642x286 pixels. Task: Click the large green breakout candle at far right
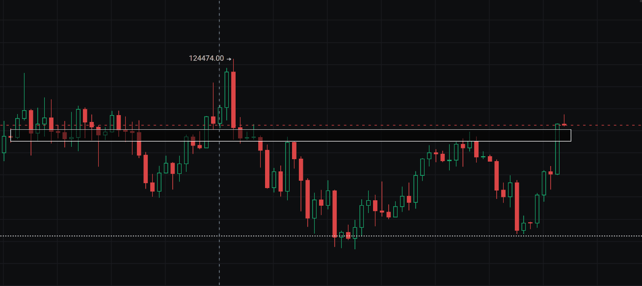point(557,149)
